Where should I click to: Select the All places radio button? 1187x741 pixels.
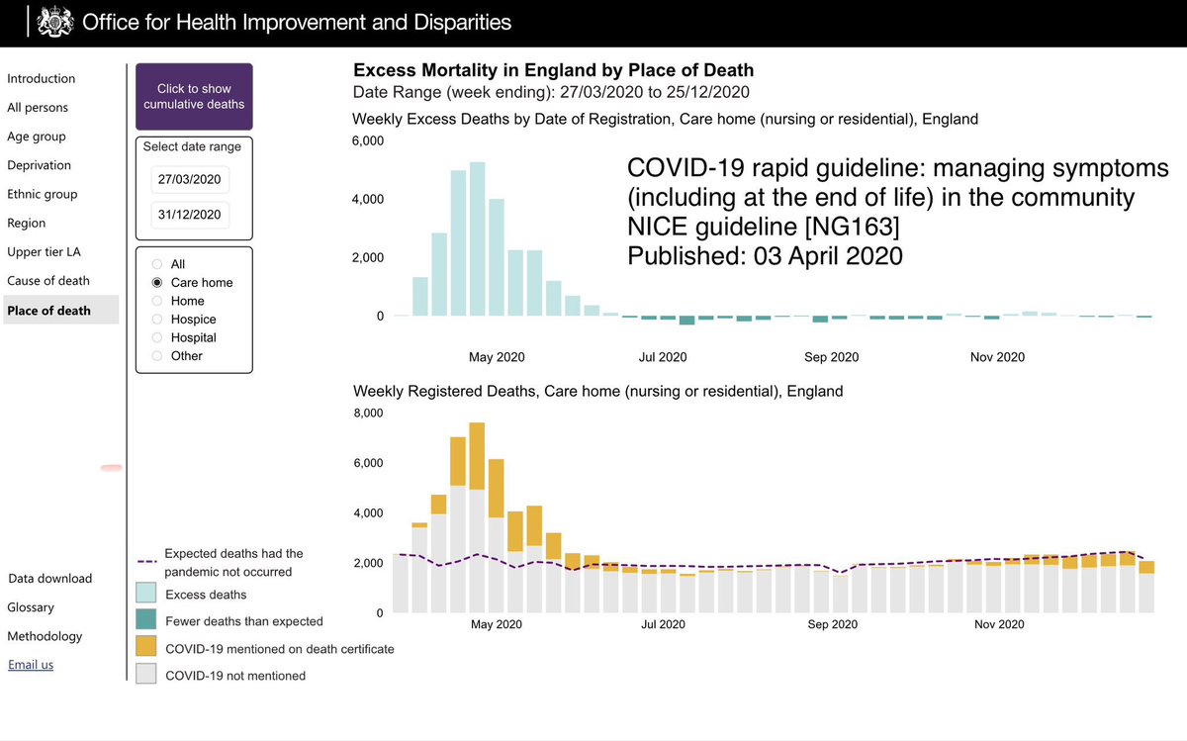pyautogui.click(x=155, y=264)
